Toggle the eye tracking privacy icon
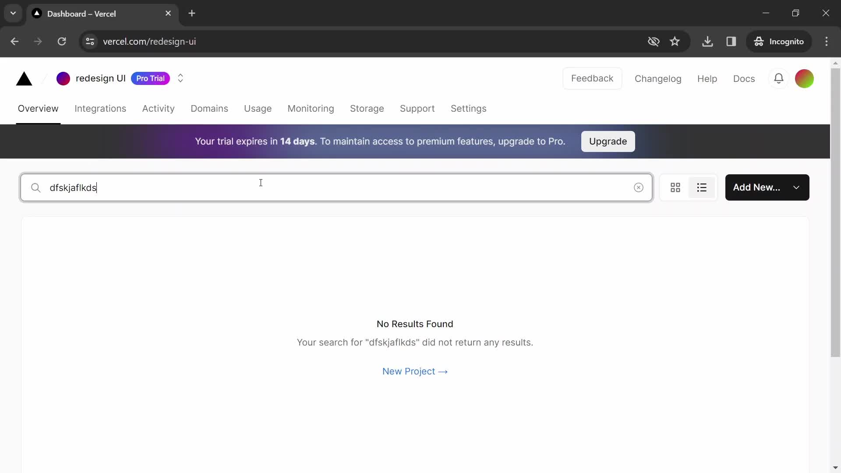The image size is (841, 473). pos(653,41)
